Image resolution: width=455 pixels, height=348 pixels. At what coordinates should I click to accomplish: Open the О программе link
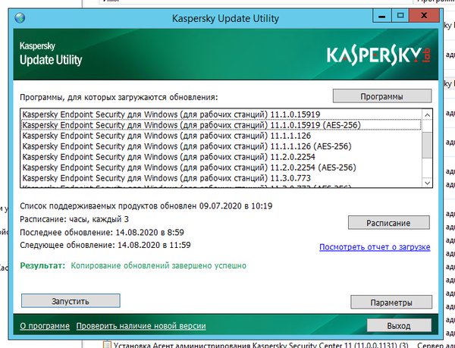[45, 326]
